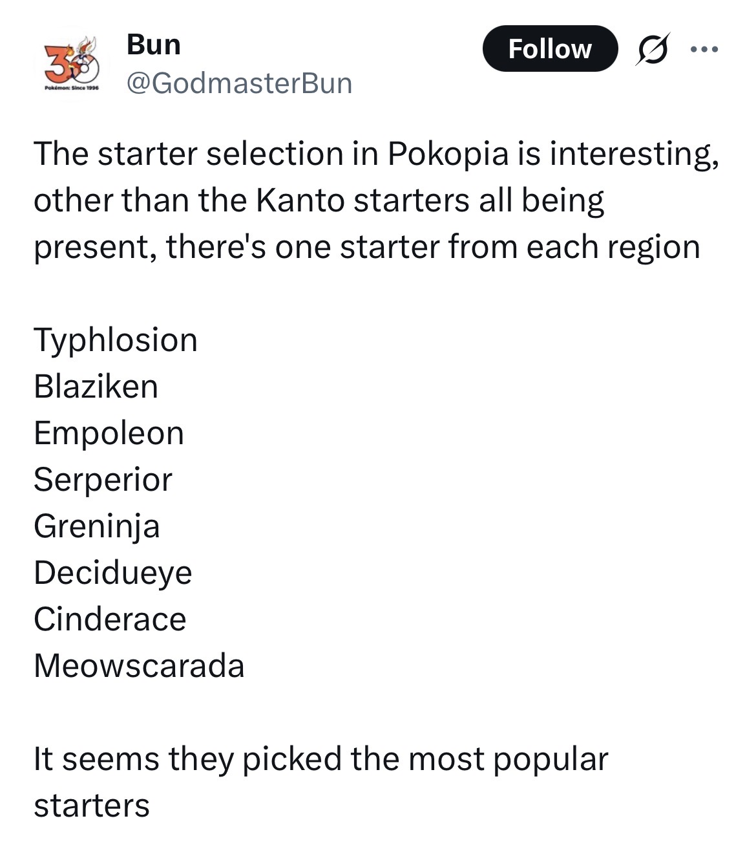Open the Grok explain-post icon
The image size is (756, 847).
[x=652, y=49]
